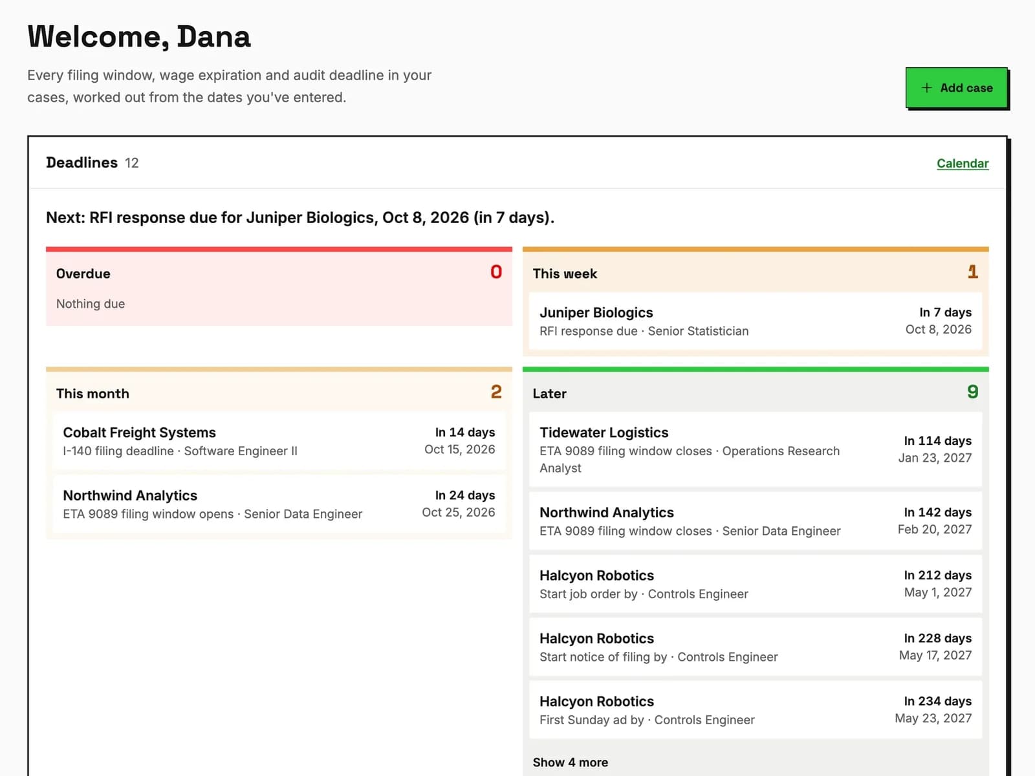Open Cobalt Freight Systems I-140 deadline card
This screenshot has height=776, width=1035.
click(x=279, y=441)
